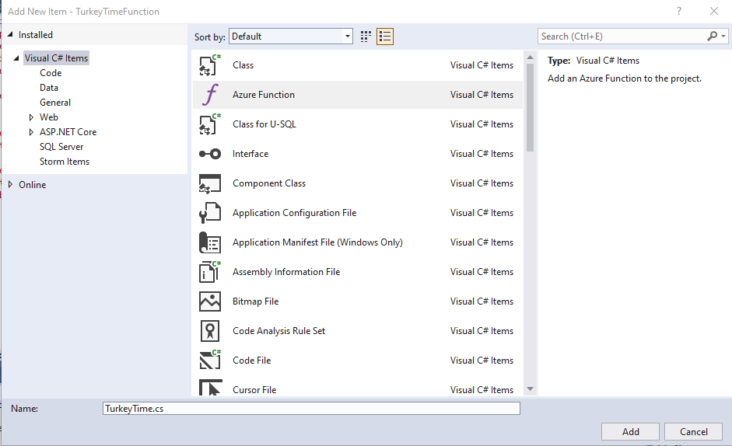Select the 'Code File' template name
Screen dimensions: 732x446
coord(251,361)
